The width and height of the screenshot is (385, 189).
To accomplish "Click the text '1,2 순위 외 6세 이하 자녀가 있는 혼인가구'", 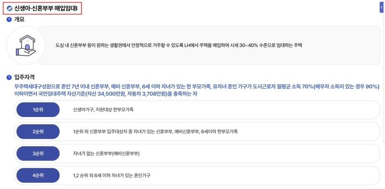I will pyautogui.click(x=112, y=176).
